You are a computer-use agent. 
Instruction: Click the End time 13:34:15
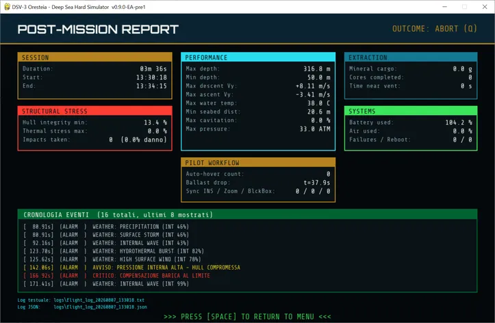coord(151,86)
